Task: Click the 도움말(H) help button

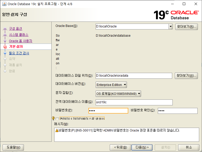Action: tap(13, 147)
